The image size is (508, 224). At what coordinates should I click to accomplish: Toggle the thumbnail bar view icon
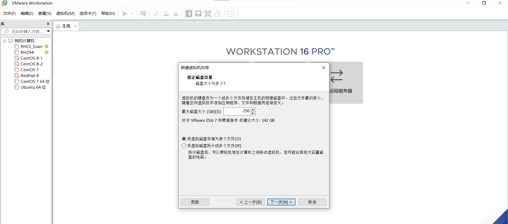(x=198, y=14)
